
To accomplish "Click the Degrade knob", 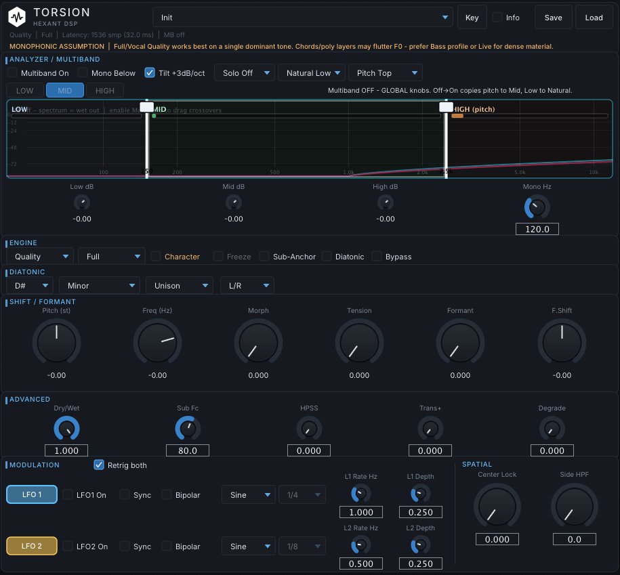I will 552,429.
